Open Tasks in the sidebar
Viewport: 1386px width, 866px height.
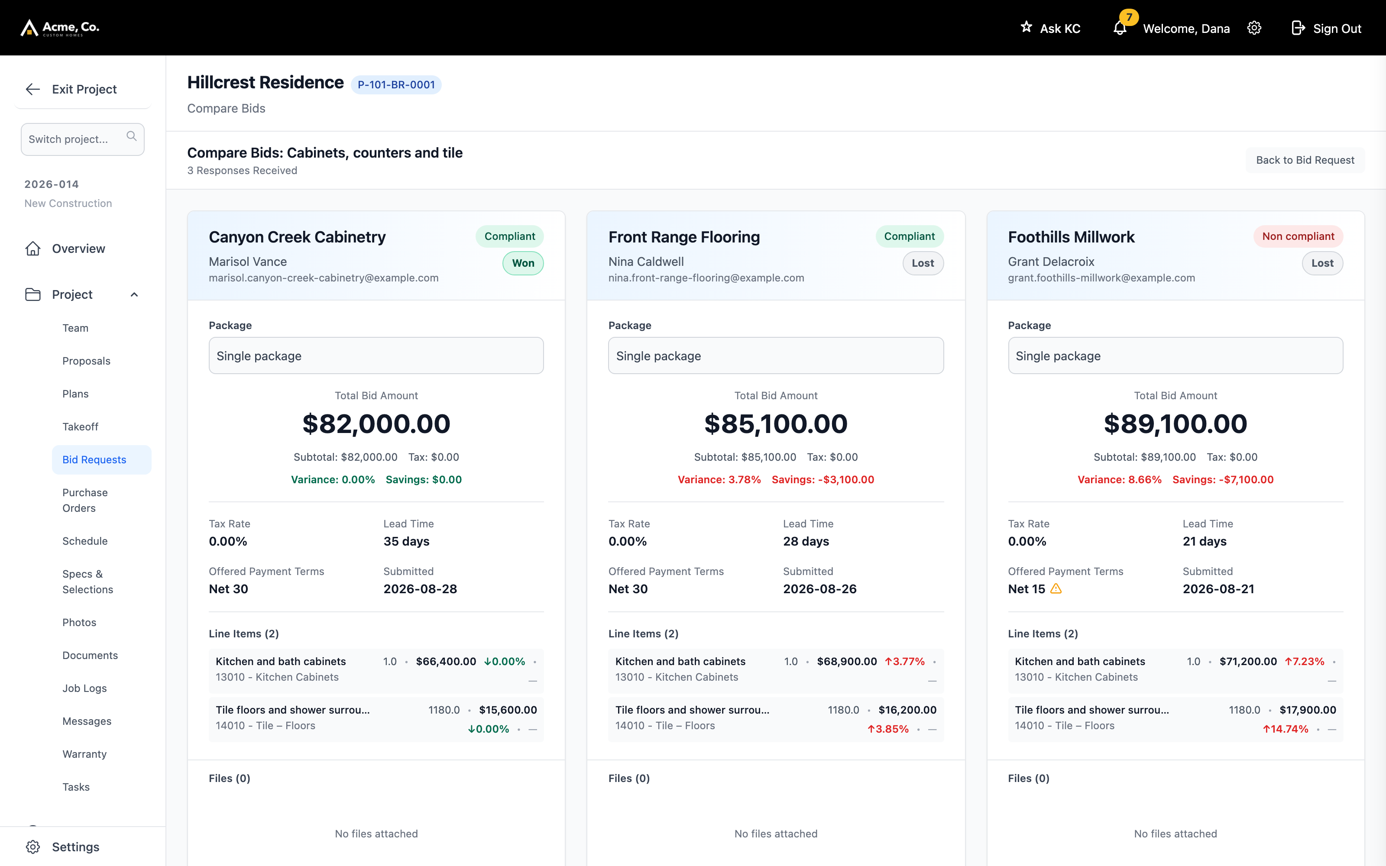[76, 787]
